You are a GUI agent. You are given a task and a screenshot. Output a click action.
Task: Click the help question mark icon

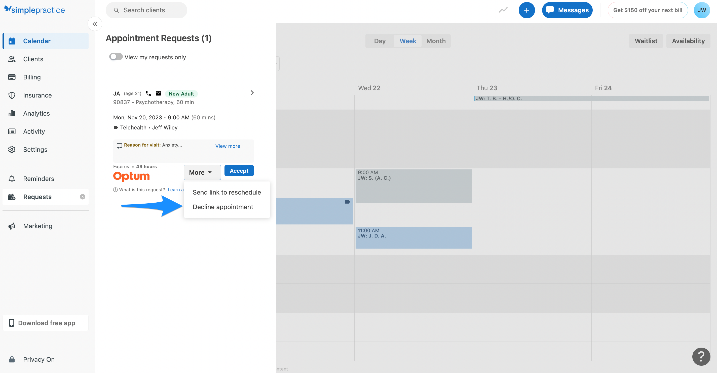click(x=701, y=357)
